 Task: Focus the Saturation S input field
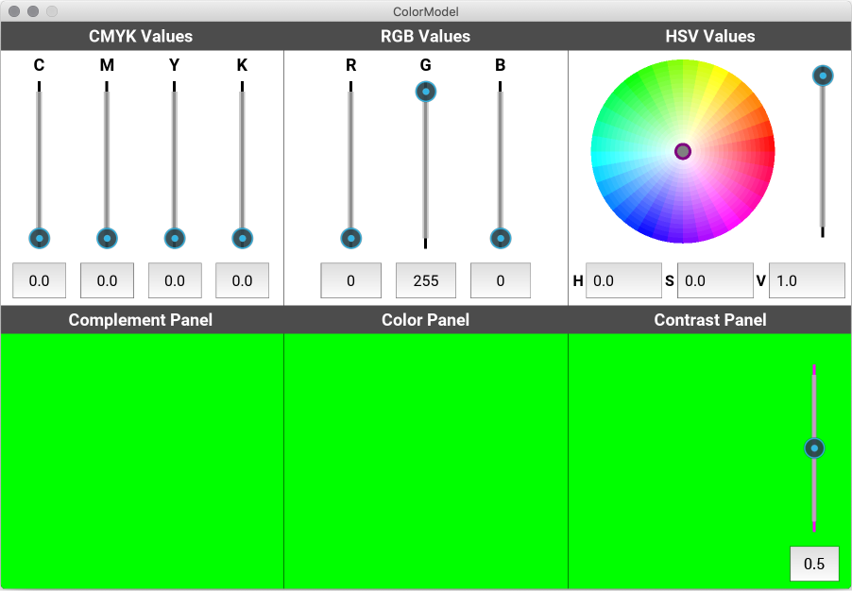[x=715, y=280]
